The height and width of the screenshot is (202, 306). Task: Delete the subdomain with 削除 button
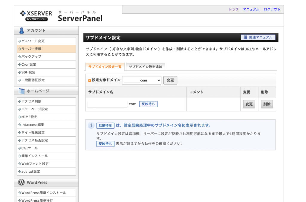[267, 104]
